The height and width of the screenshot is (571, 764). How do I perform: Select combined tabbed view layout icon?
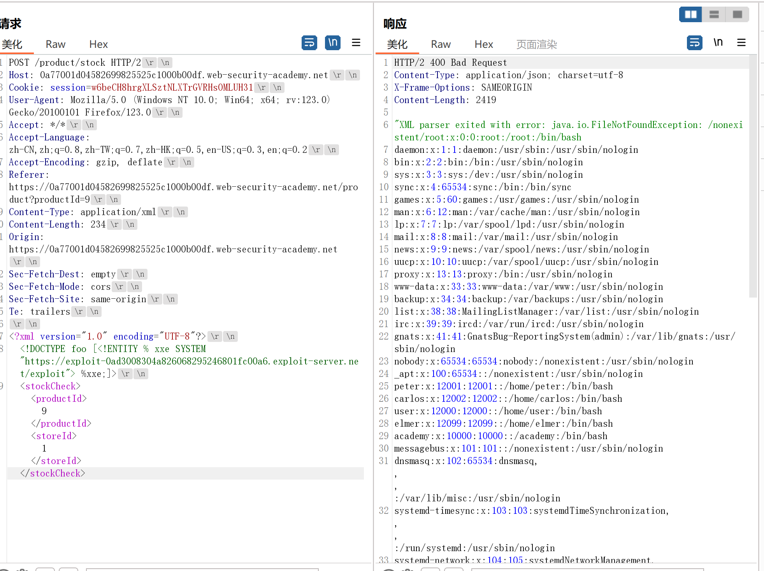738,14
